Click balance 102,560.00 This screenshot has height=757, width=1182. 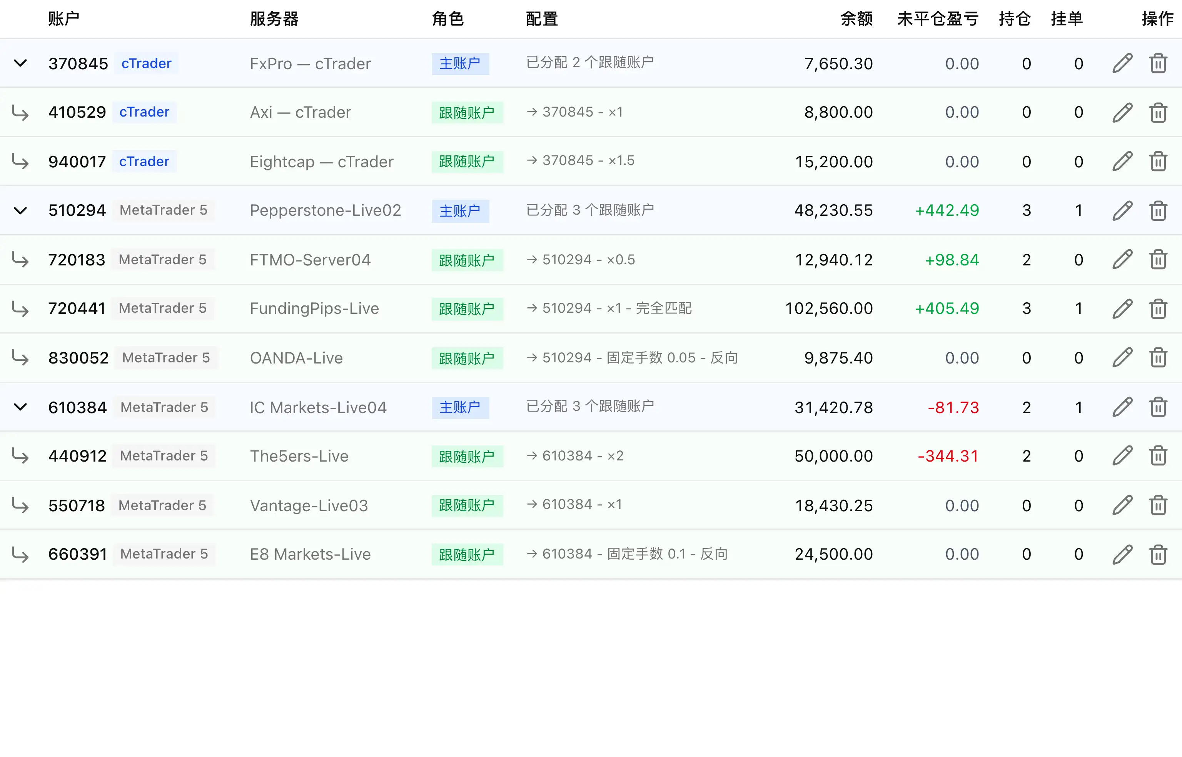pyautogui.click(x=829, y=308)
